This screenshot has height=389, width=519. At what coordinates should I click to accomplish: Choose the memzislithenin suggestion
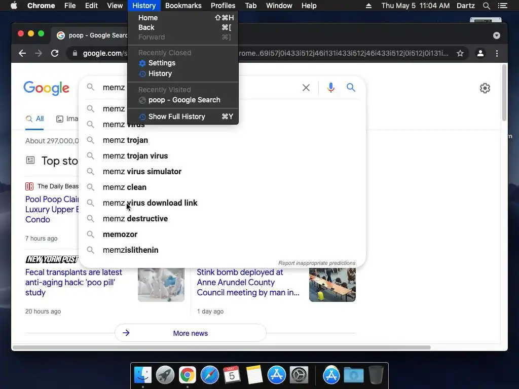222,250
